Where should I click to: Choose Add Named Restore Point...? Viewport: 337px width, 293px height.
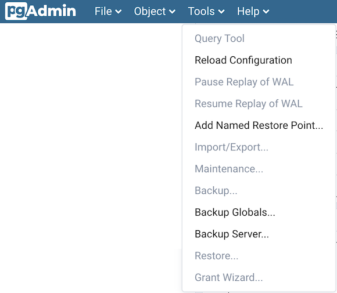[x=259, y=125]
